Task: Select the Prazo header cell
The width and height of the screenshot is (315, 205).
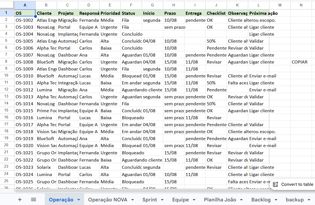Action: 174,13
